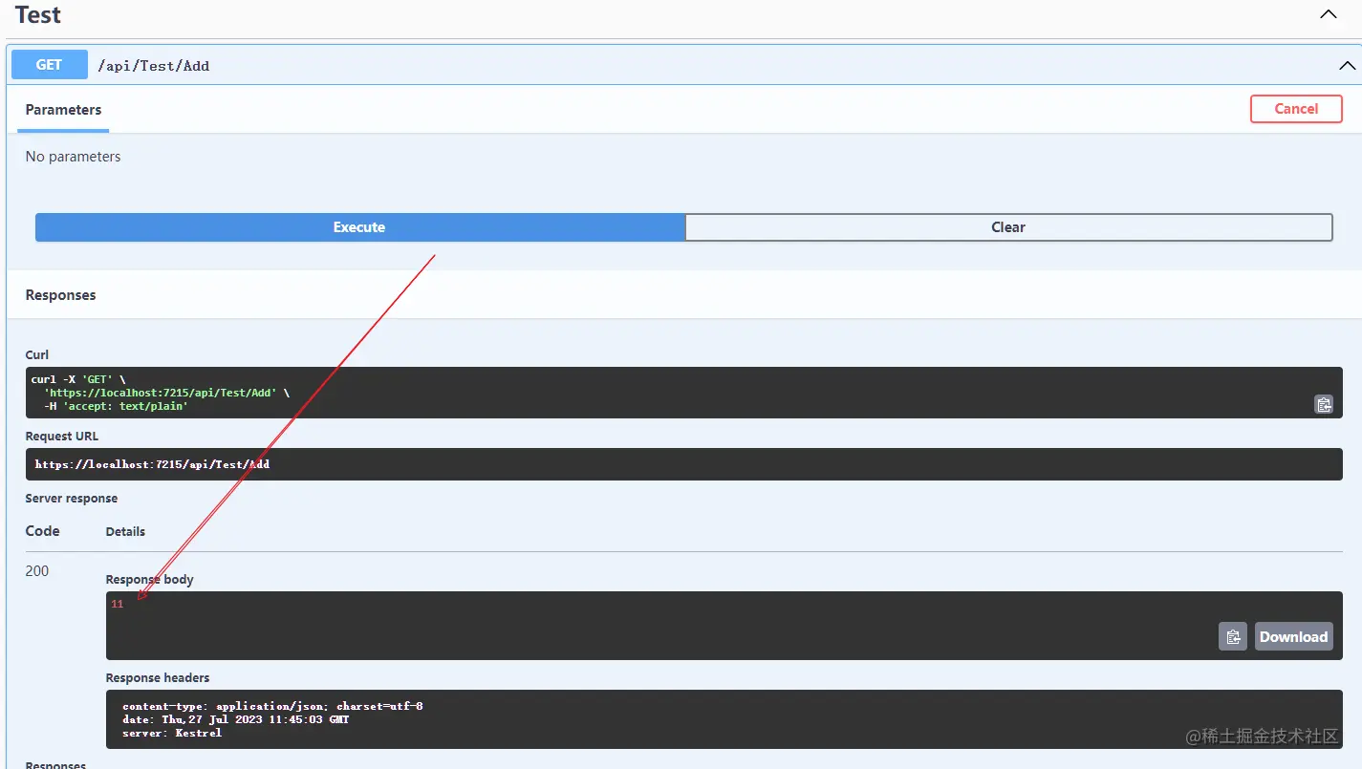The height and width of the screenshot is (769, 1362).
Task: Copy the response body to clipboard
Action: pos(1233,636)
